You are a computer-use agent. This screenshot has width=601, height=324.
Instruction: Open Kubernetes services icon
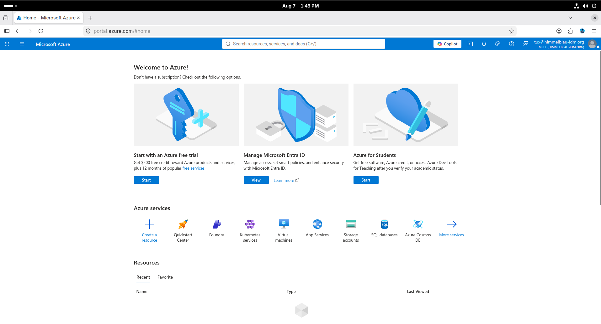click(x=250, y=224)
